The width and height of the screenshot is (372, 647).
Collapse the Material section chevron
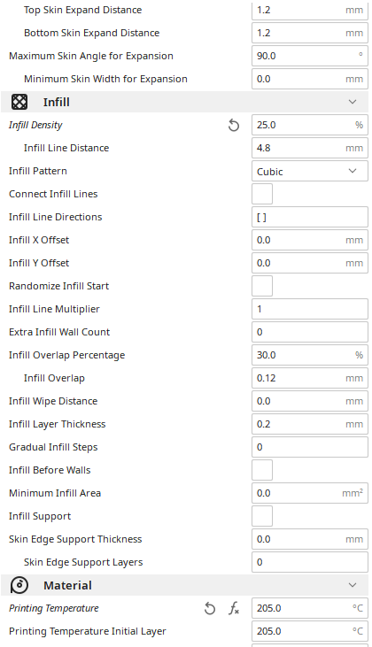tap(353, 585)
